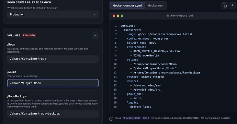Click the green dot in code window

[122, 16]
